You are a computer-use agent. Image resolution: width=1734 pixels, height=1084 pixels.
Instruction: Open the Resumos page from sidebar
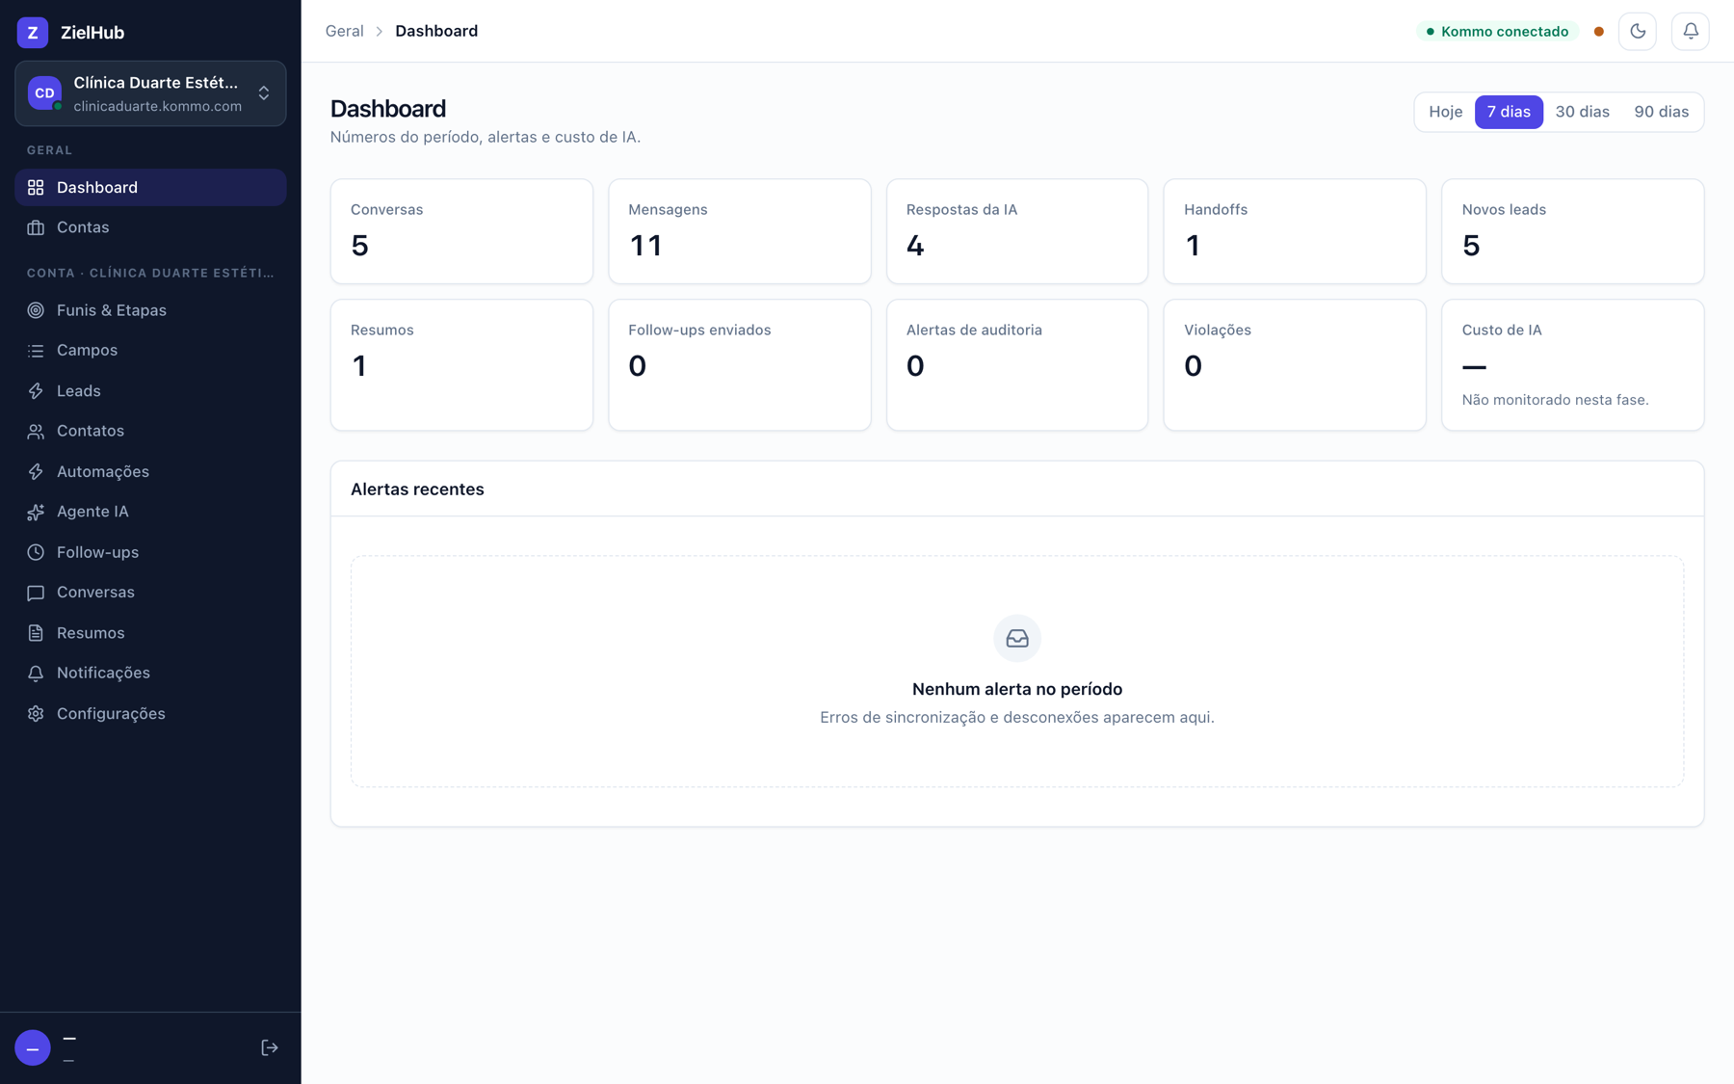[x=150, y=633]
